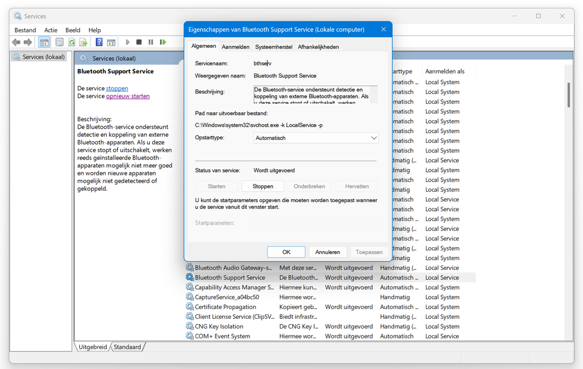Click the Refresh toolbar icon
This screenshot has width=583, height=369.
click(x=71, y=42)
